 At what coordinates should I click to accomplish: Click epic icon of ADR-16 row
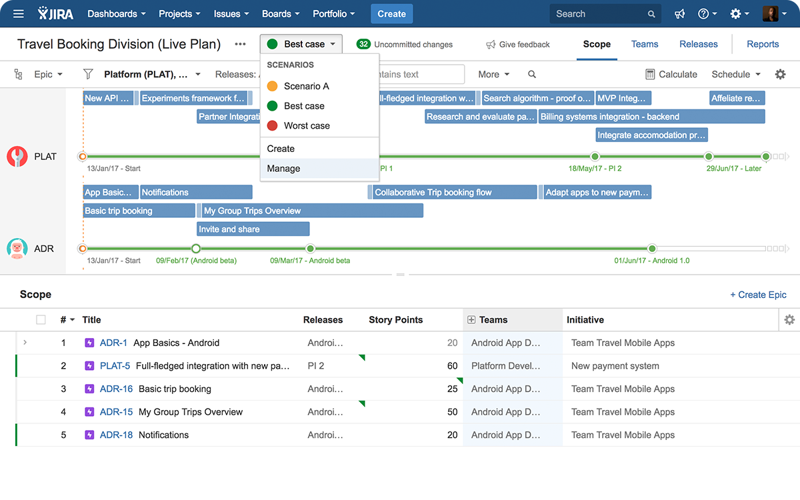tap(90, 389)
